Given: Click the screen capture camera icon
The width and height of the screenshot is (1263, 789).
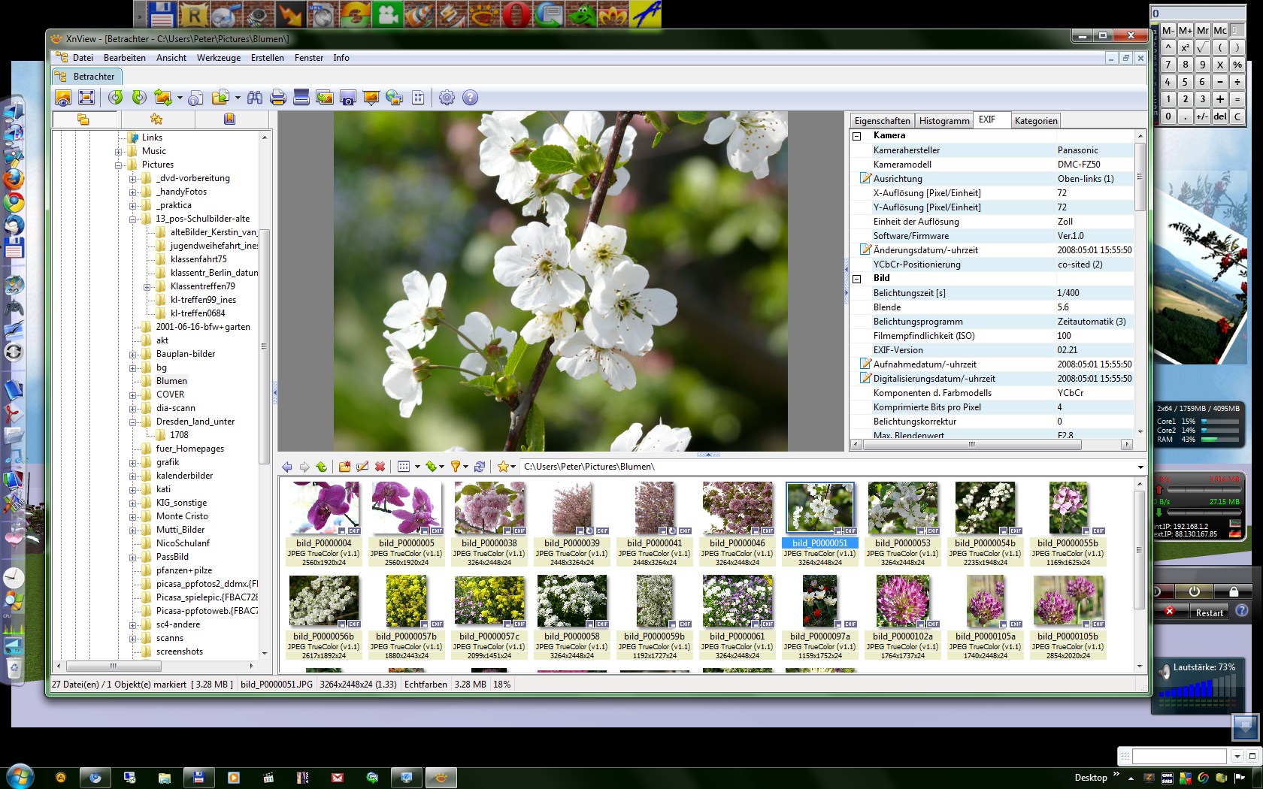Looking at the screenshot, I should pos(347,98).
